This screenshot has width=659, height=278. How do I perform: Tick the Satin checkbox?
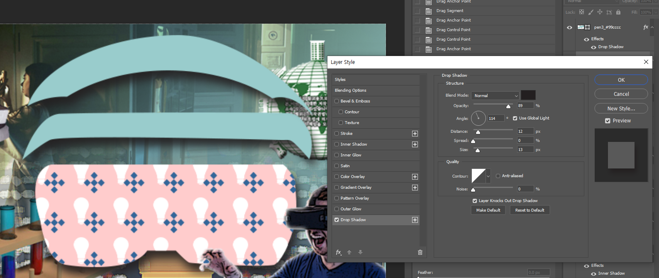[x=337, y=166]
